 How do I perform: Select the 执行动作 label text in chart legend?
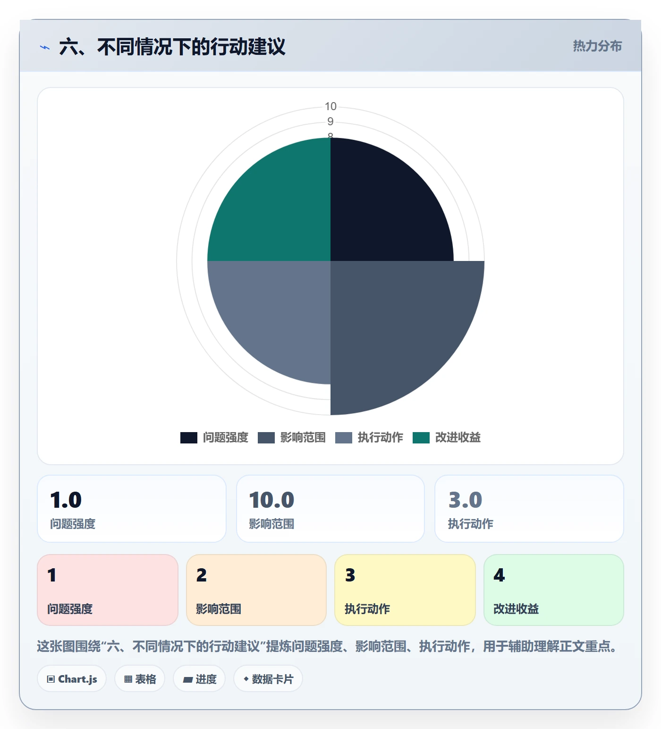pos(381,438)
